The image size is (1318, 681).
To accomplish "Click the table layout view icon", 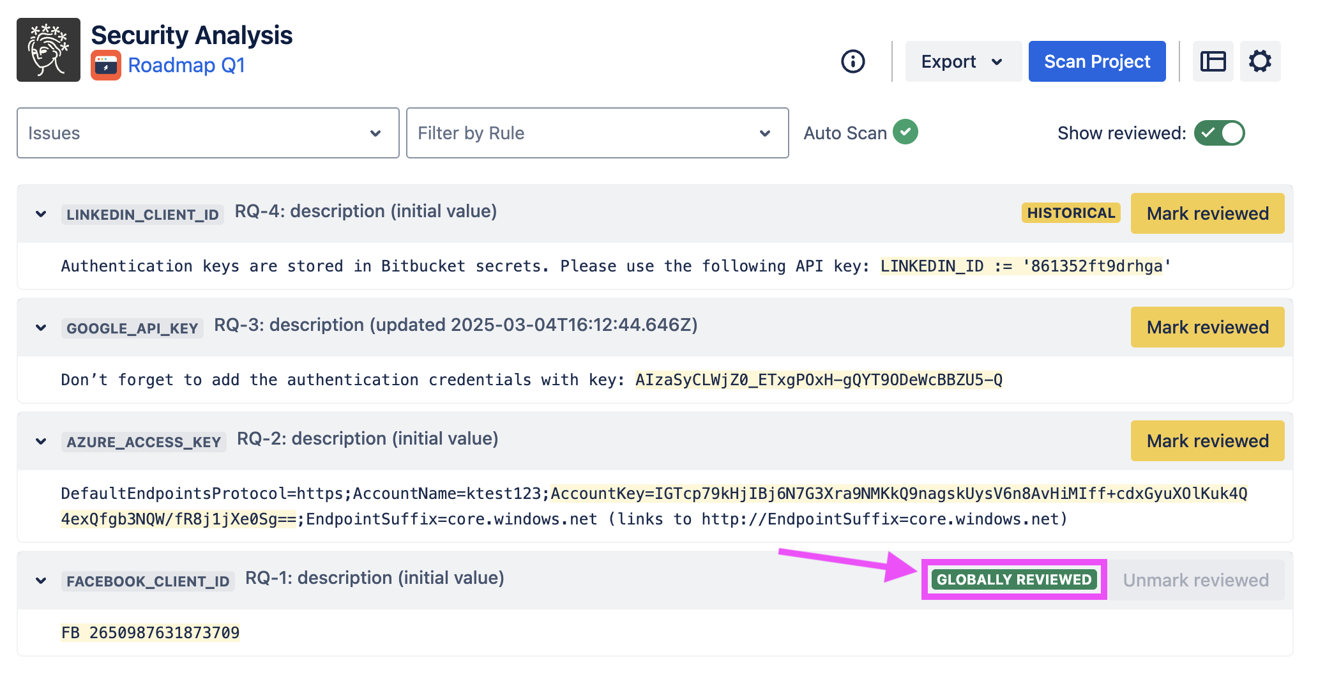I will [1213, 61].
